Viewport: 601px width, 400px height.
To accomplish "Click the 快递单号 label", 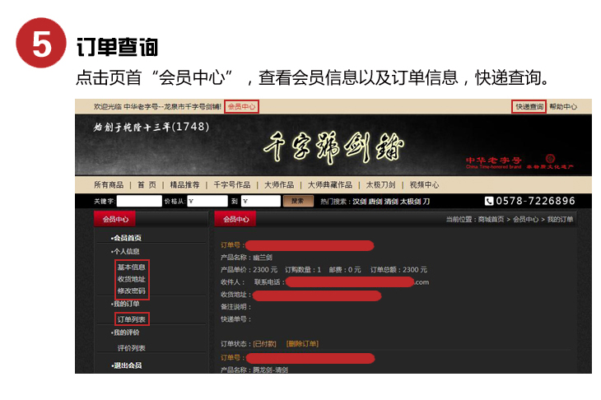I will tap(234, 319).
